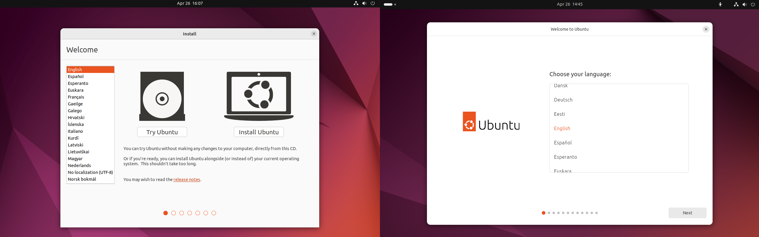
Task: Select No localization (UTF-8) entry
Action: 90,172
